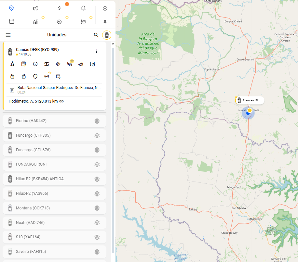
Task: Open info icon for Camião DFSK
Action: coord(35,64)
